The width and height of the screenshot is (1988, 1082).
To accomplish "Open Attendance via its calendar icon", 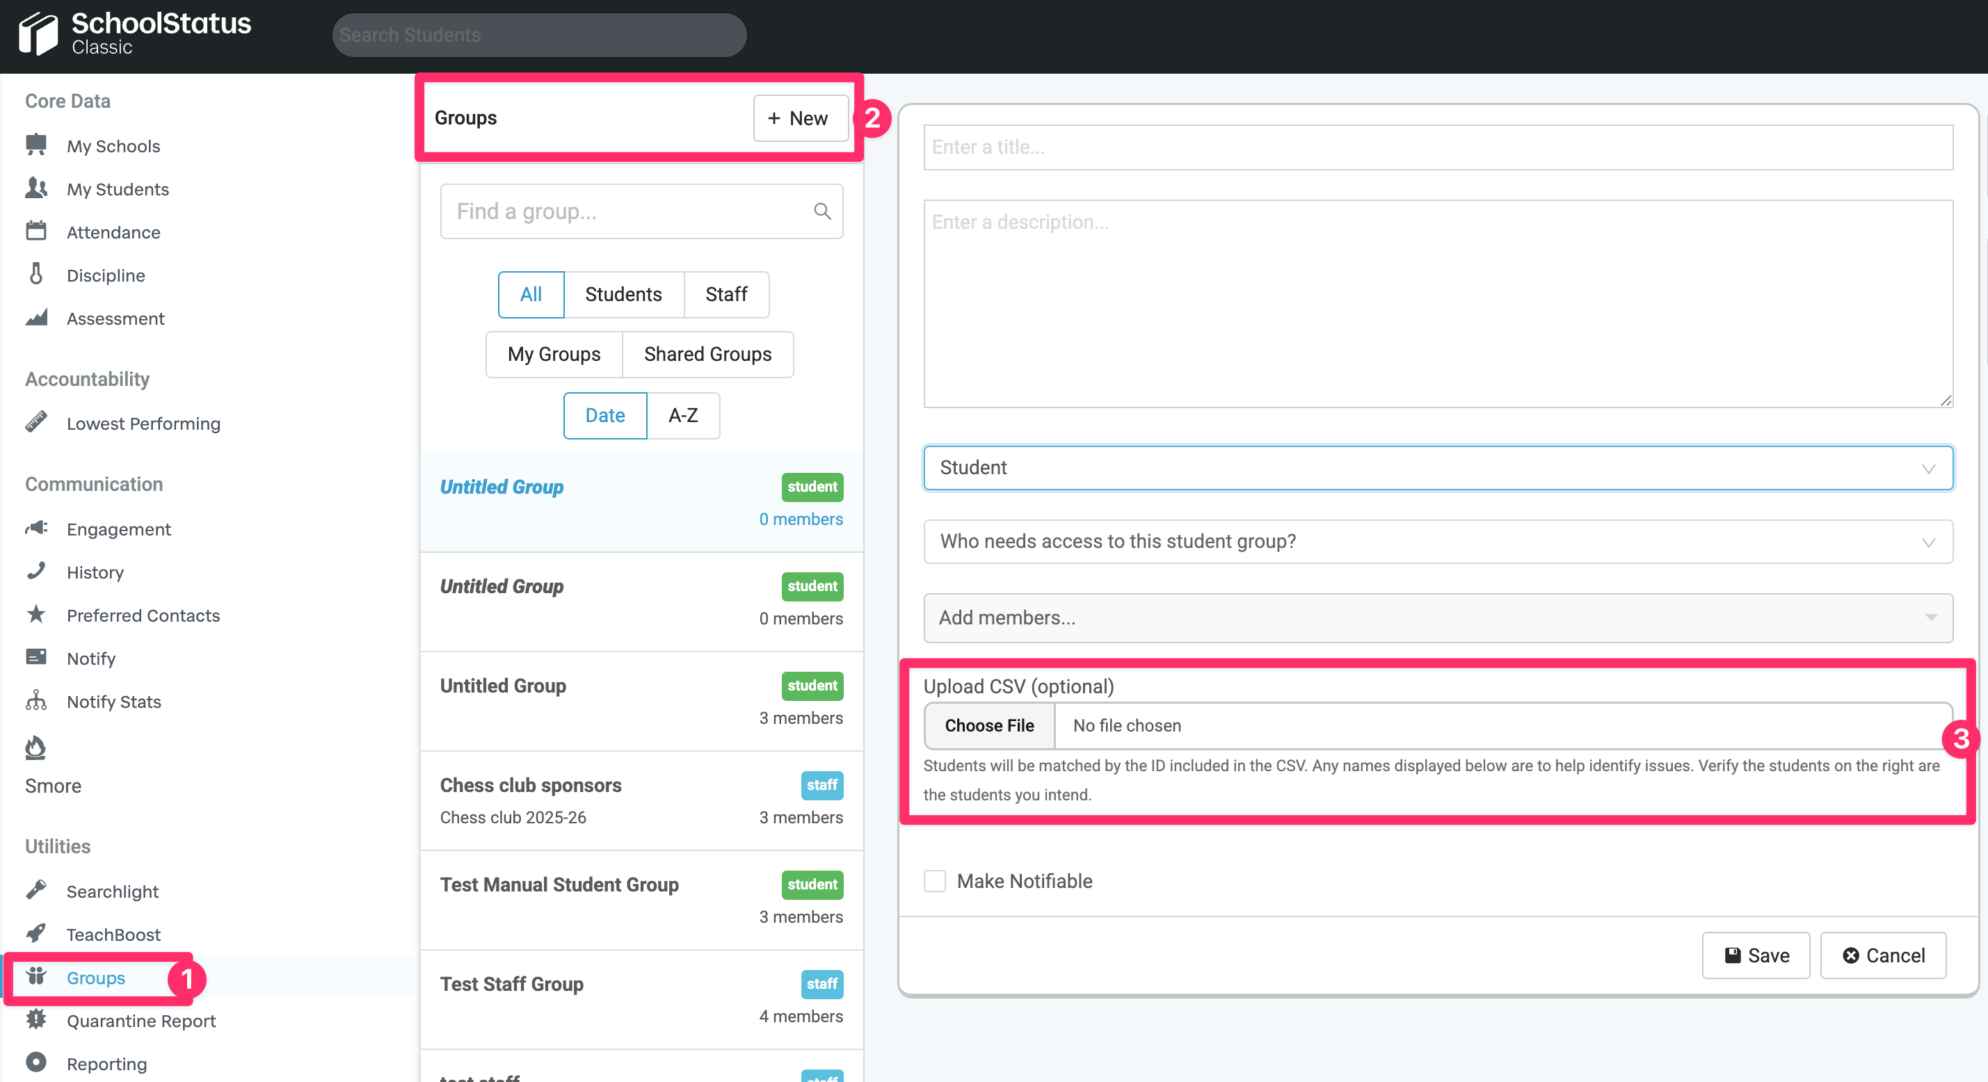I will click(x=36, y=231).
